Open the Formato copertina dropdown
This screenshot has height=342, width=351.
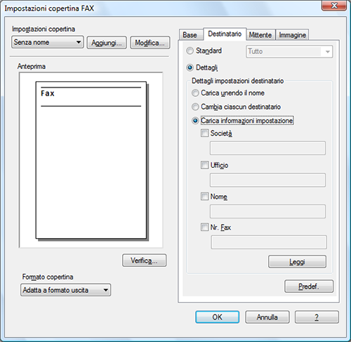coord(65,290)
